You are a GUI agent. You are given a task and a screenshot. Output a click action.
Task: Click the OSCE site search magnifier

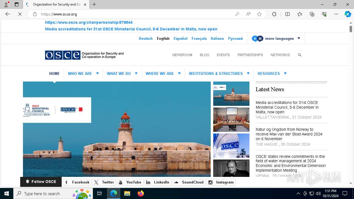(x=300, y=55)
